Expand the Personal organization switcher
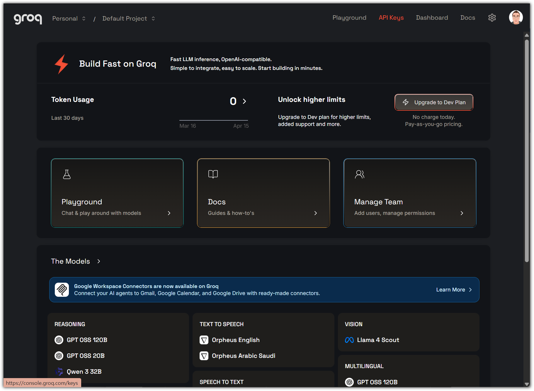 (x=69, y=18)
